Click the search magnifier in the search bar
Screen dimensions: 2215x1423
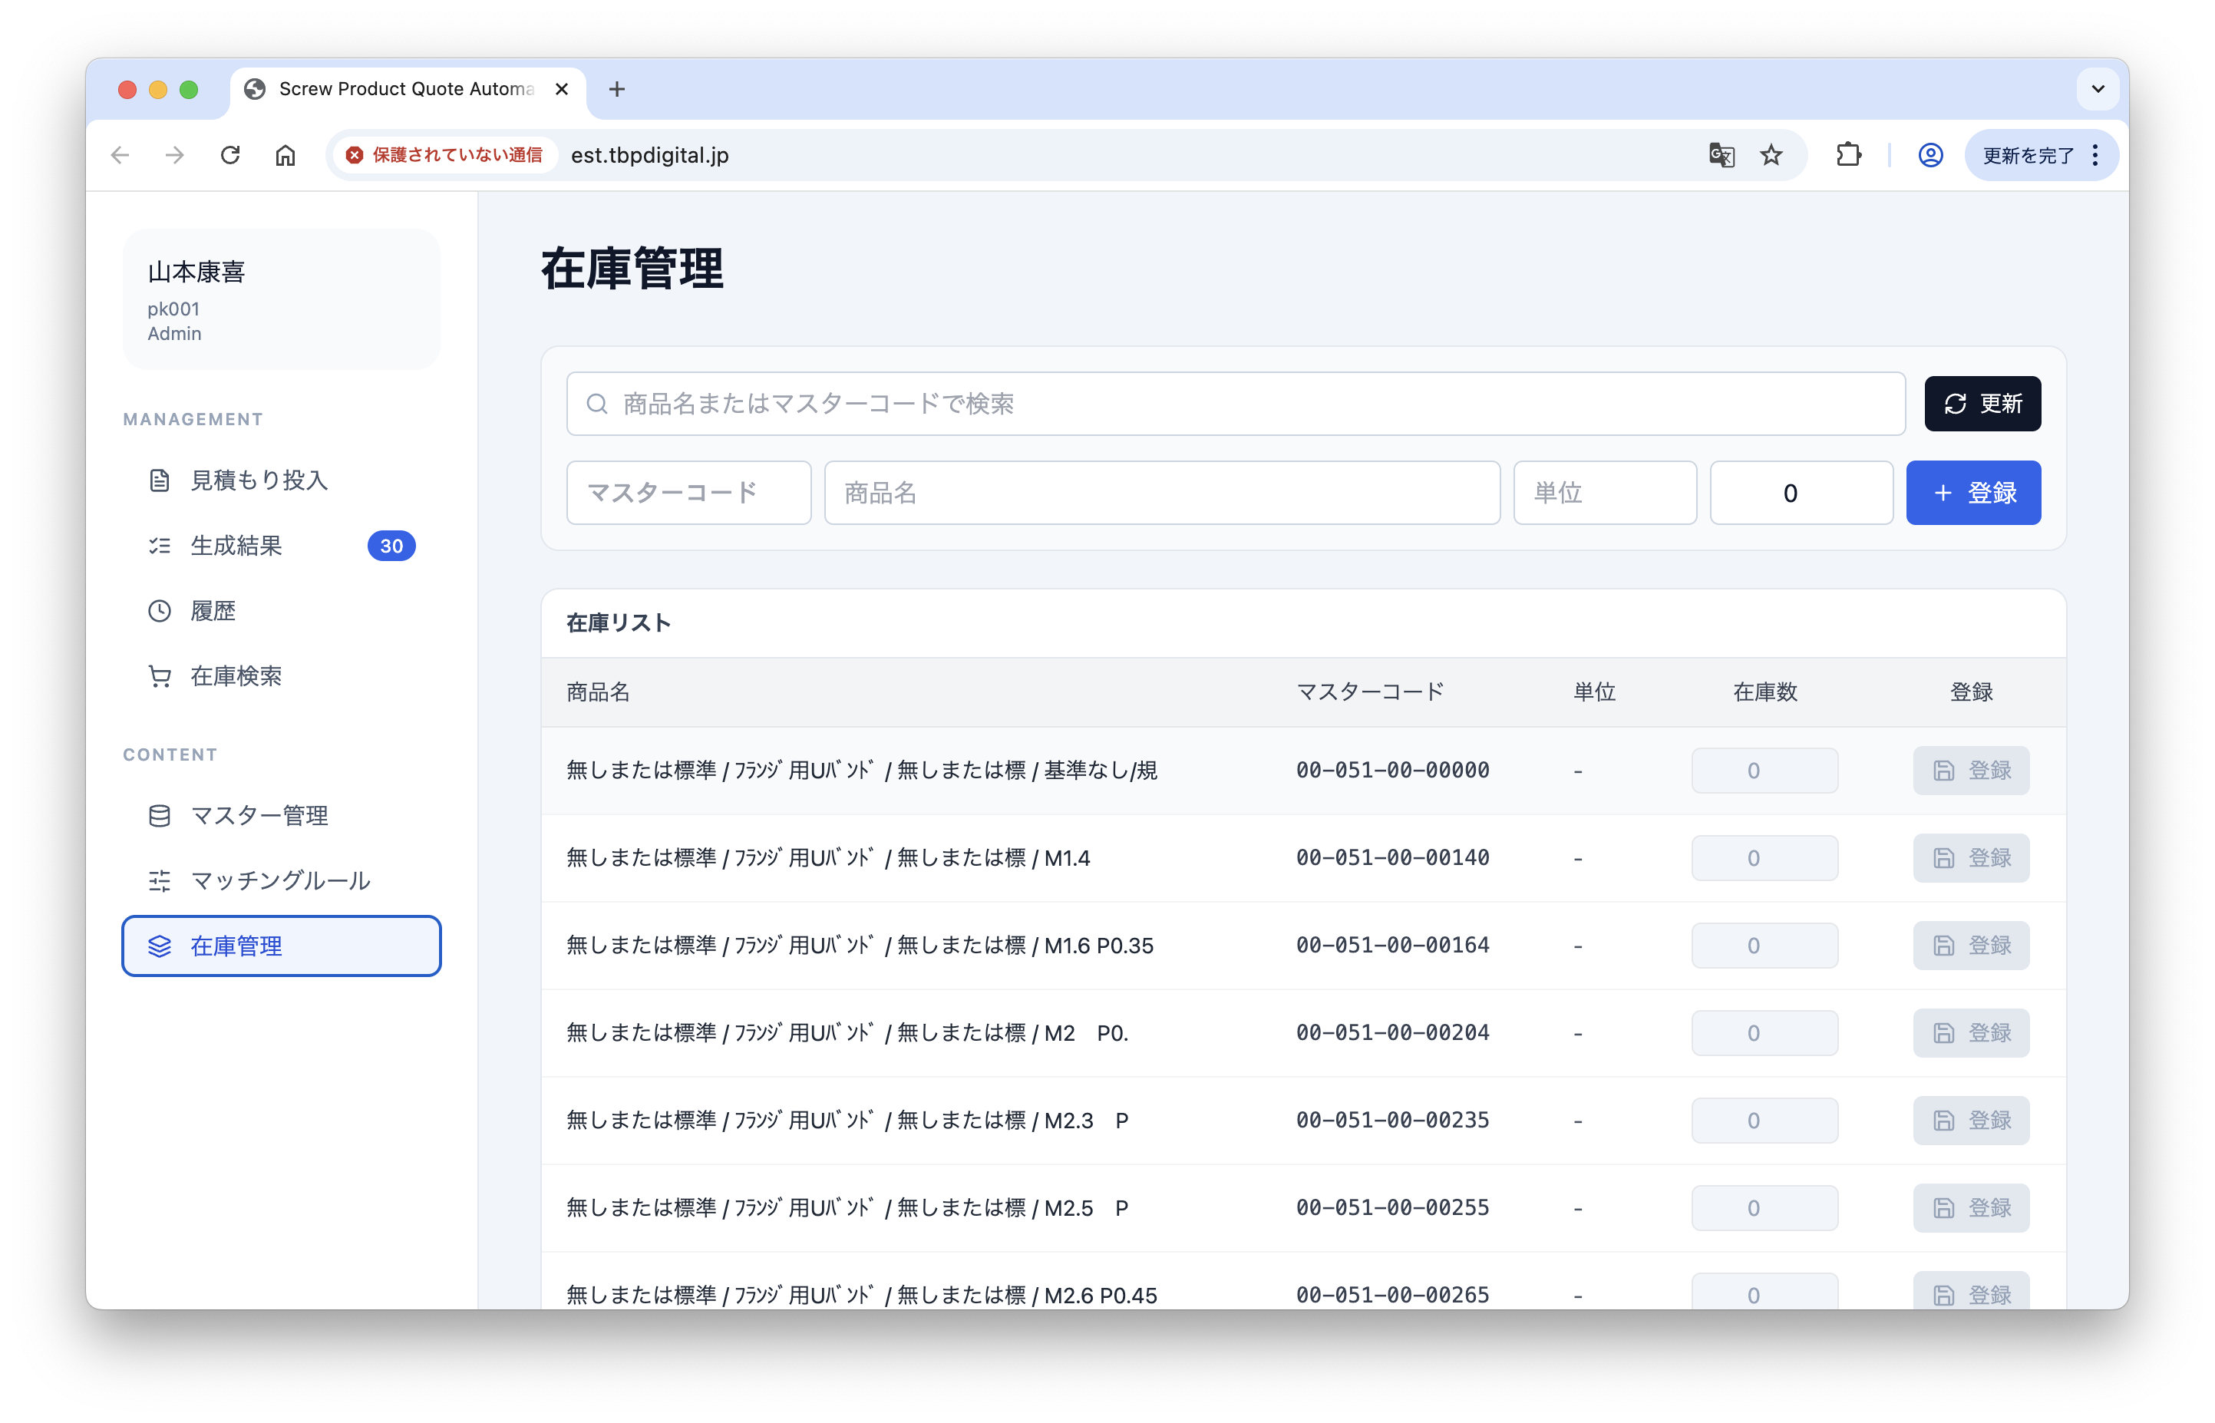click(596, 404)
